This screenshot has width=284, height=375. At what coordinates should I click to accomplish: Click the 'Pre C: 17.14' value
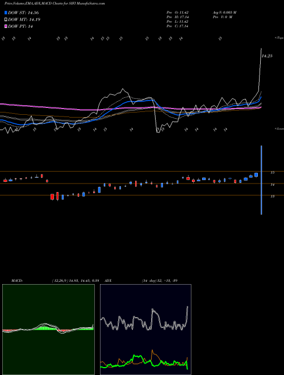(x=177, y=26)
